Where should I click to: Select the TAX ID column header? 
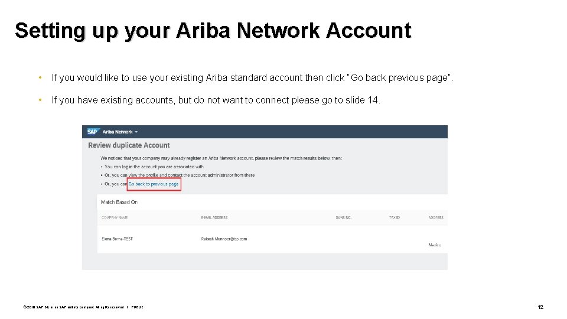pos(394,218)
